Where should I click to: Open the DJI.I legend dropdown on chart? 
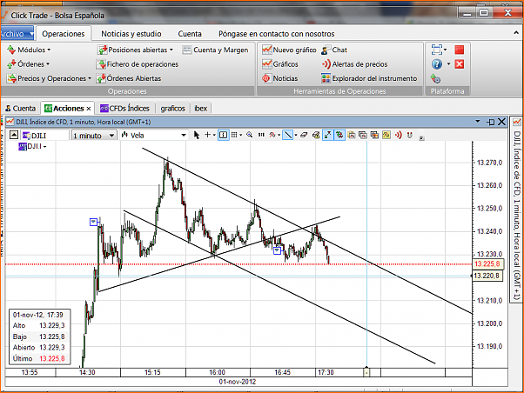(44, 147)
